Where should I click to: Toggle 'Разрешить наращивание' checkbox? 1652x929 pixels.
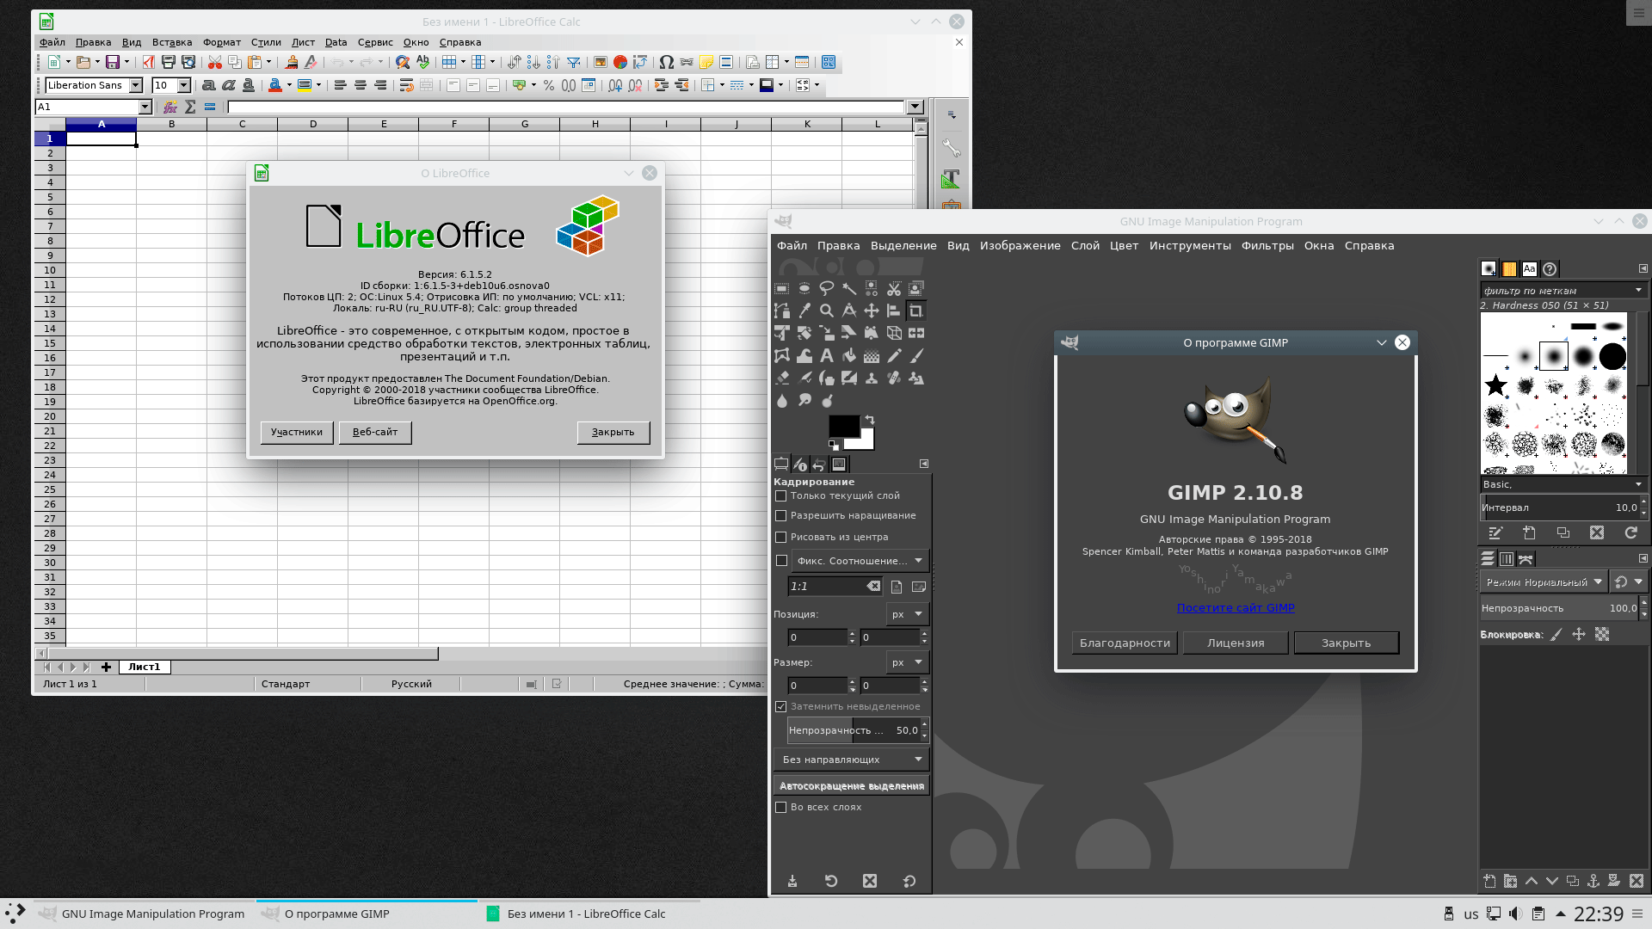point(781,515)
